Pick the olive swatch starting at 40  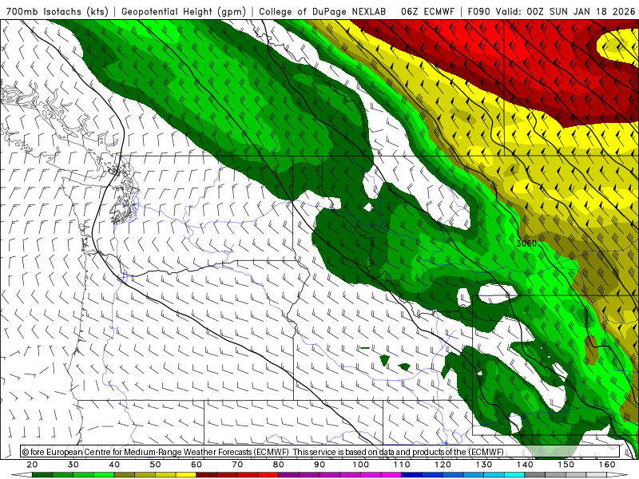coord(125,475)
